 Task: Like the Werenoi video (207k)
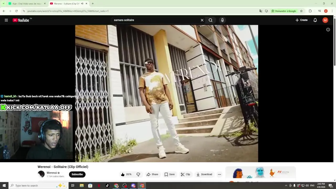coord(126,174)
